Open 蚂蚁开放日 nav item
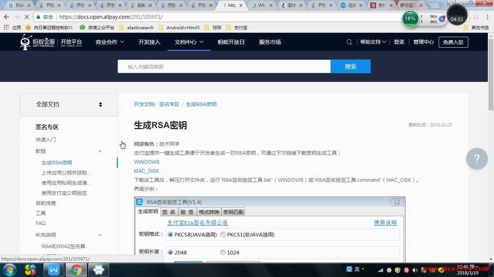The width and height of the screenshot is (494, 277). pyautogui.click(x=231, y=42)
